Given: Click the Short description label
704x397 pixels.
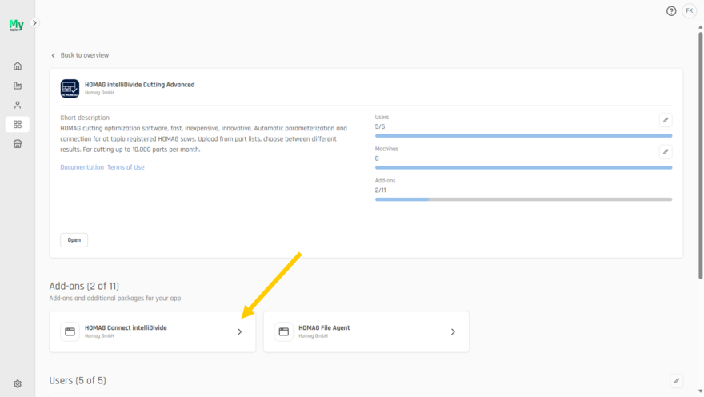Looking at the screenshot, I should pyautogui.click(x=85, y=118).
